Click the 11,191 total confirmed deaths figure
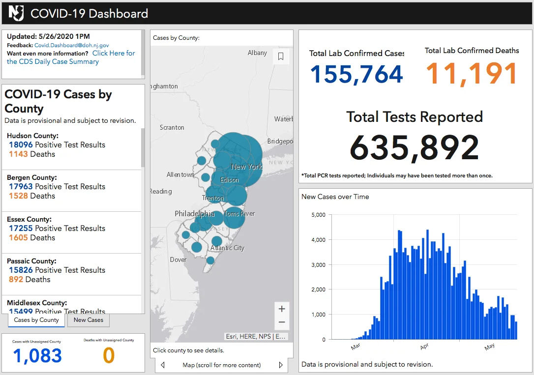 click(472, 74)
